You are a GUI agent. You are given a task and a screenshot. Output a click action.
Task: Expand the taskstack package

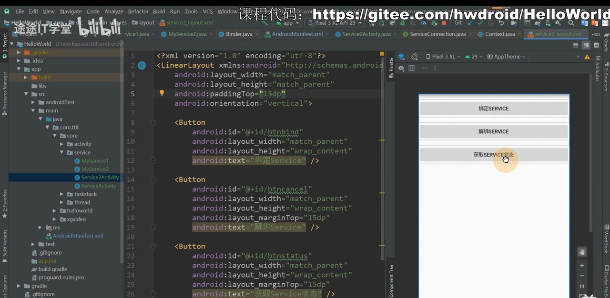point(62,194)
